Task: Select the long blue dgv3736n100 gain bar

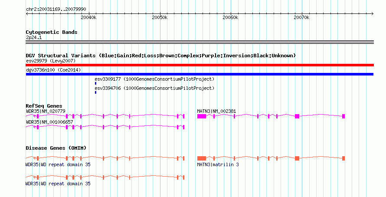Action: point(200,74)
